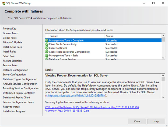The height and width of the screenshot is (127, 168).
Task: Click the feature list scrollbar thumb
Action: (163, 39)
